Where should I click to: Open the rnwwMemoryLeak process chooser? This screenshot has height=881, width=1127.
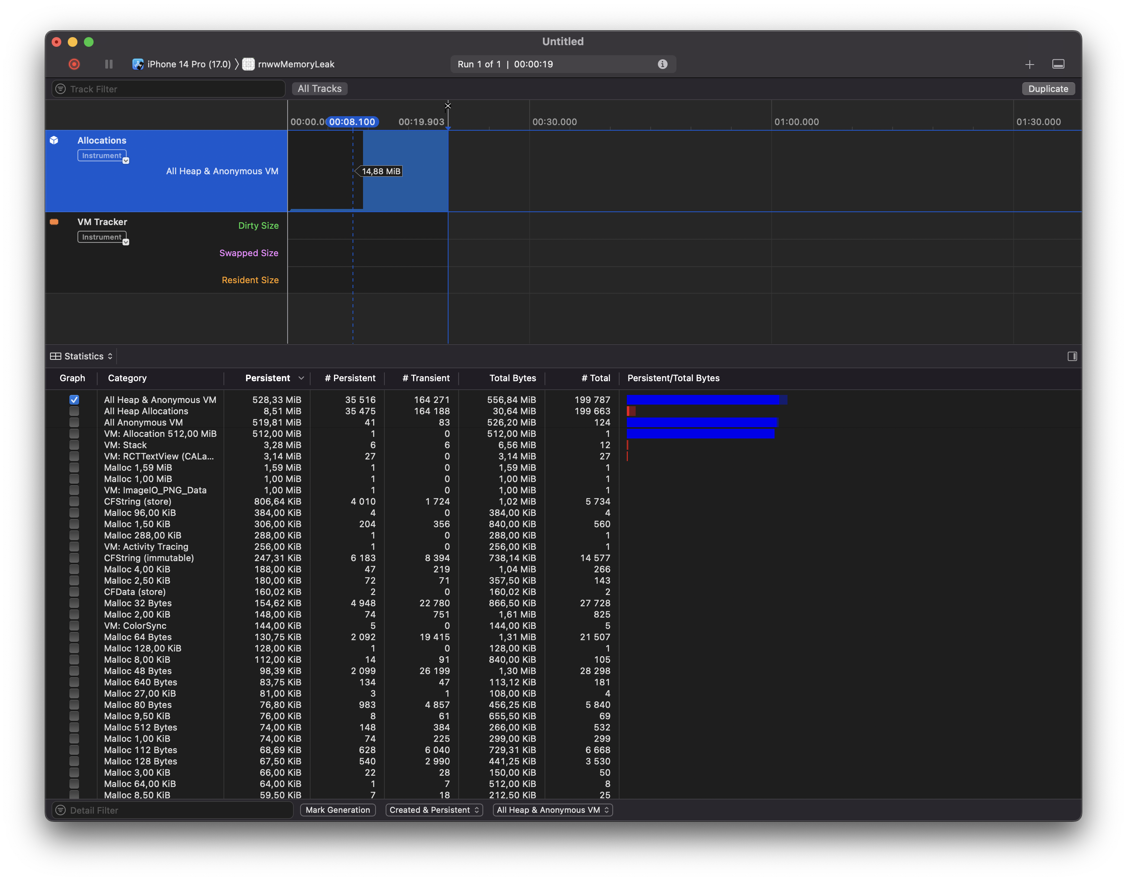pos(289,64)
